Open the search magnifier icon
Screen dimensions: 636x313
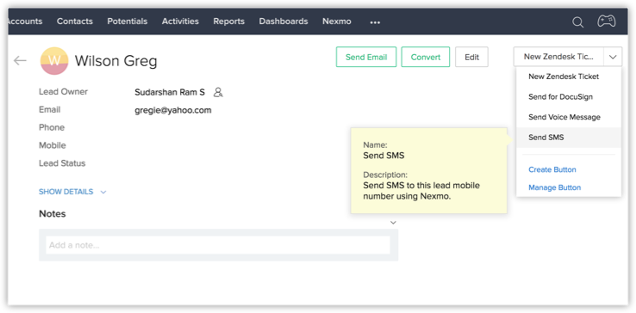577,21
